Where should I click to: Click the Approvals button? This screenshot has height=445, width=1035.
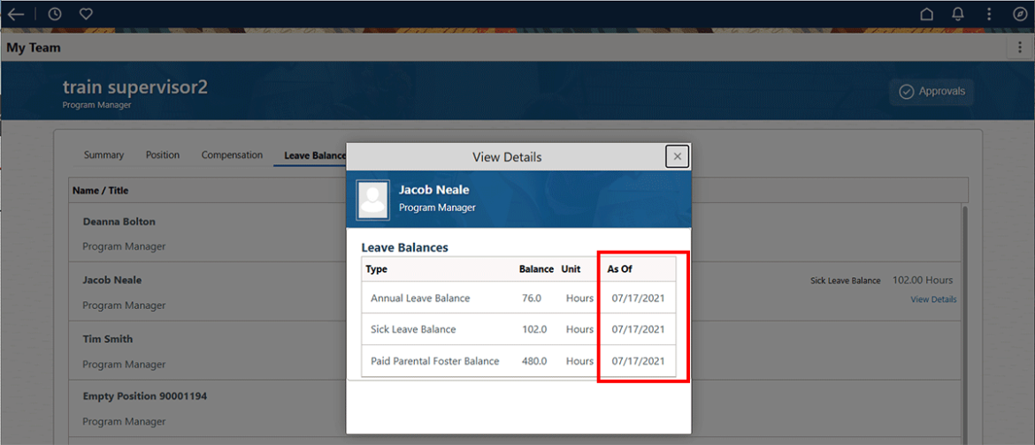(931, 92)
